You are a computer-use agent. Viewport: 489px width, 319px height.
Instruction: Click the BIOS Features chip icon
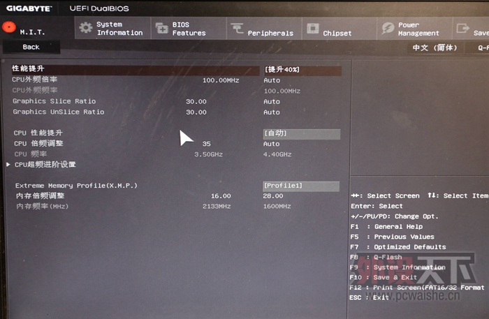[x=162, y=29]
